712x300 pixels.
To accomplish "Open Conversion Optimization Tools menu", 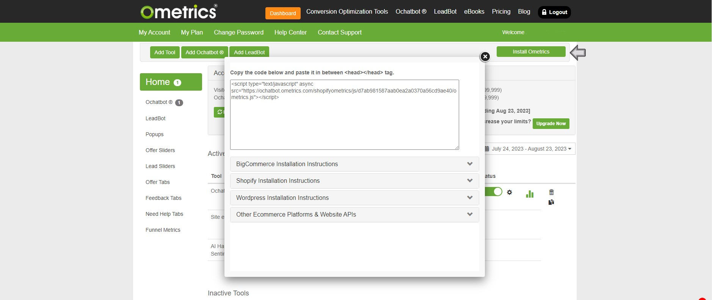I will click(347, 12).
